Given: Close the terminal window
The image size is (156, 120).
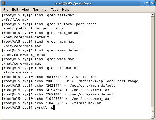Looking at the screenshot, I should tap(152, 3).
